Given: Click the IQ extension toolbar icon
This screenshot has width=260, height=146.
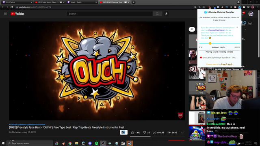Looking at the screenshot, I should (x=227, y=7).
